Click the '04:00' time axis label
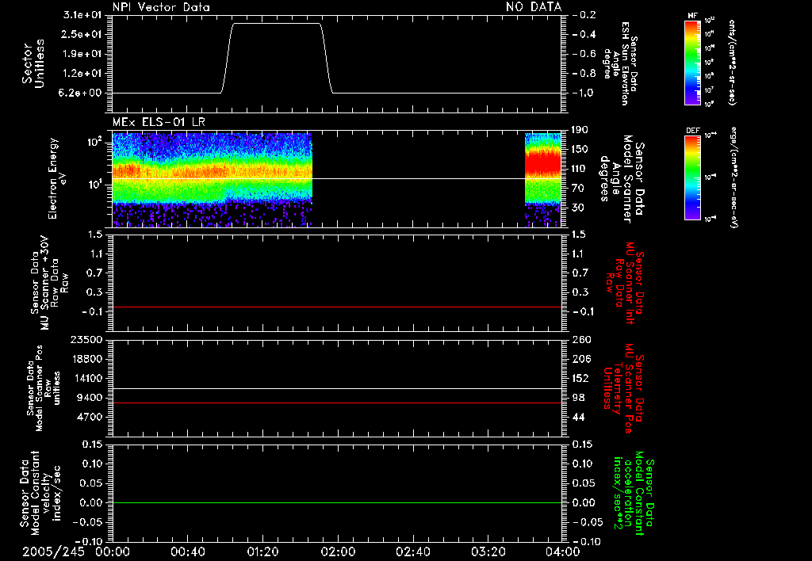The image size is (812, 561). point(563,551)
